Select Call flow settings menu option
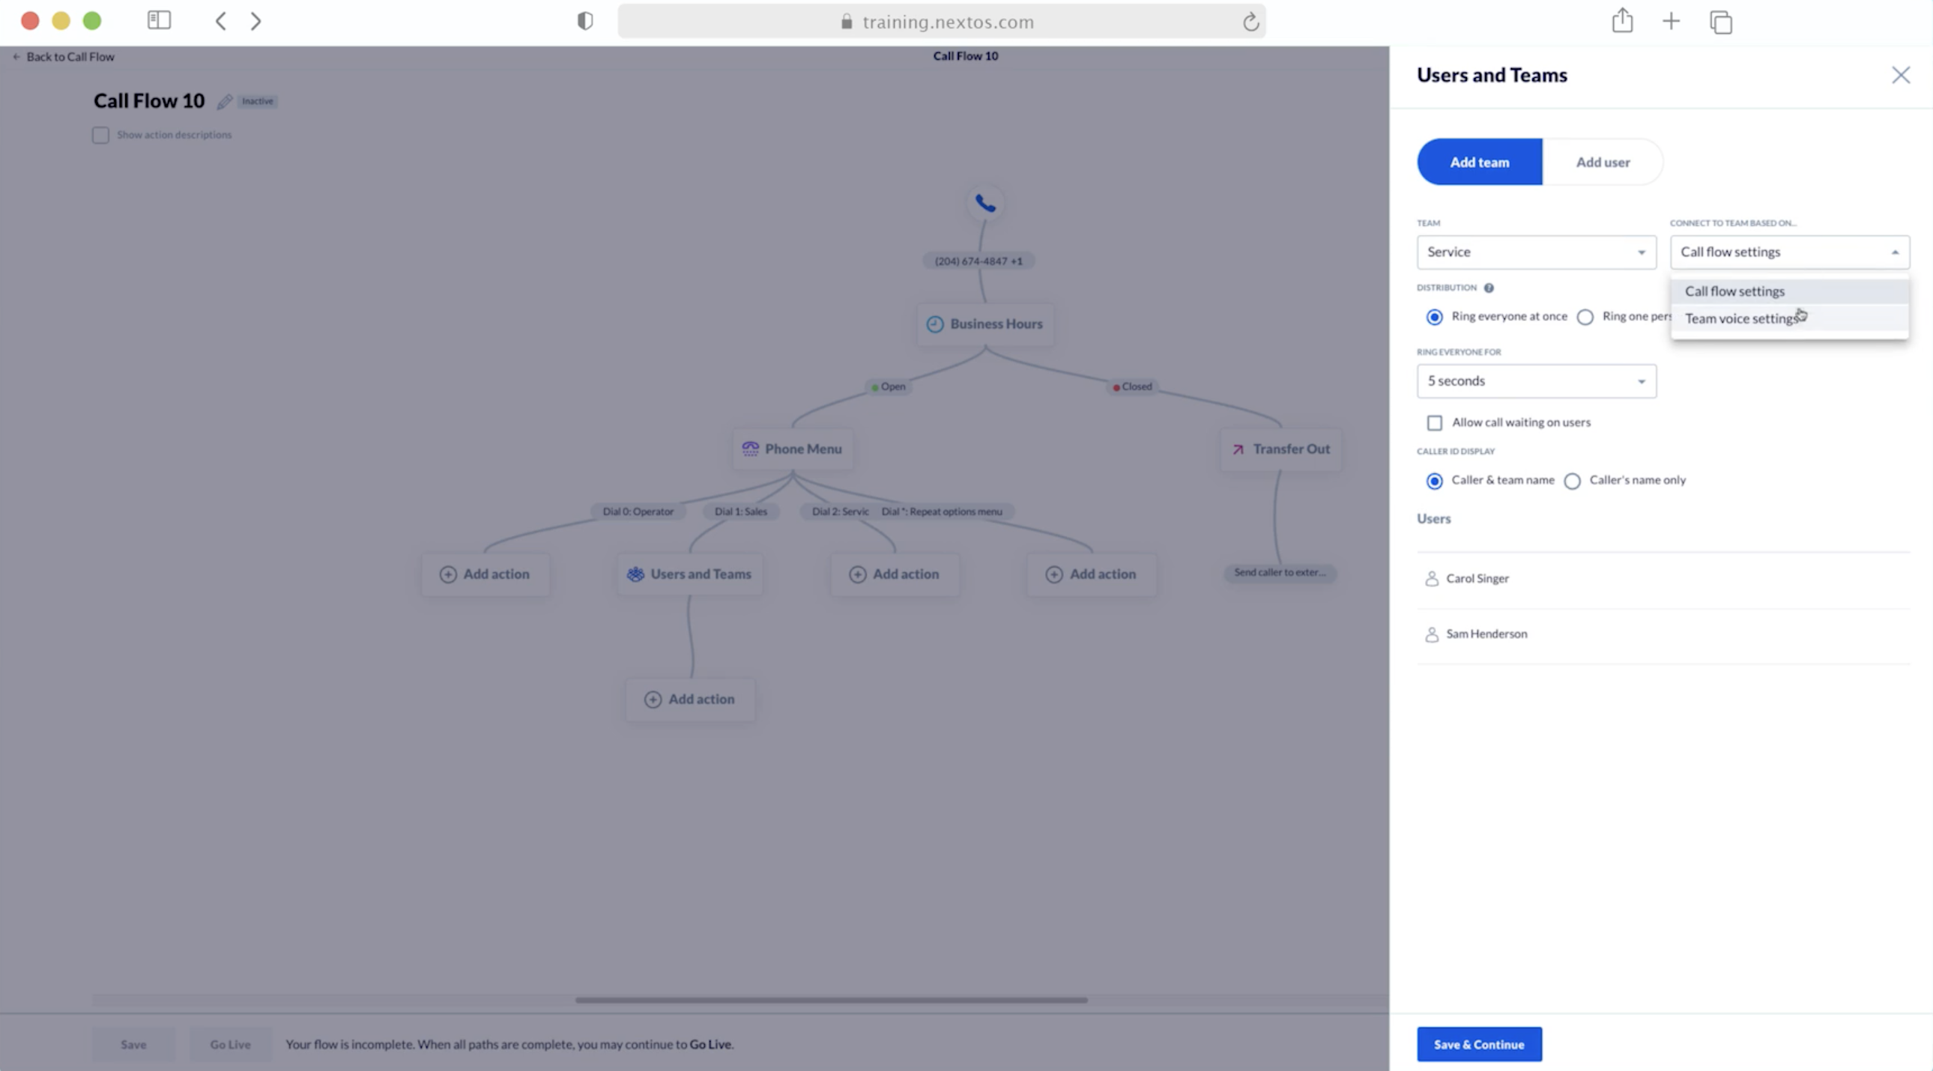The image size is (1933, 1071). pyautogui.click(x=1735, y=290)
